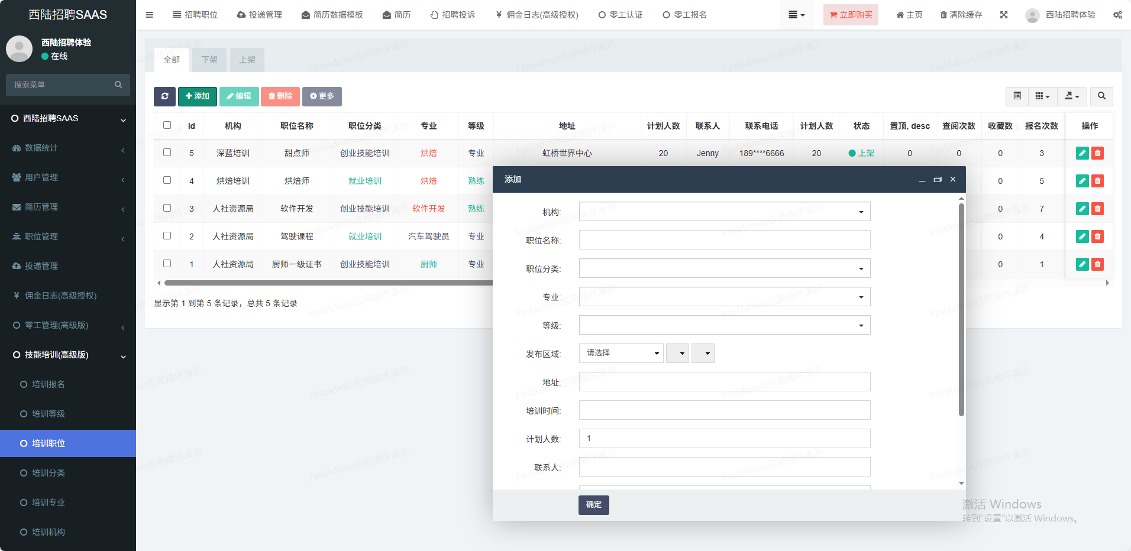Open the 机构 dropdown in the add dialog

[x=724, y=212]
